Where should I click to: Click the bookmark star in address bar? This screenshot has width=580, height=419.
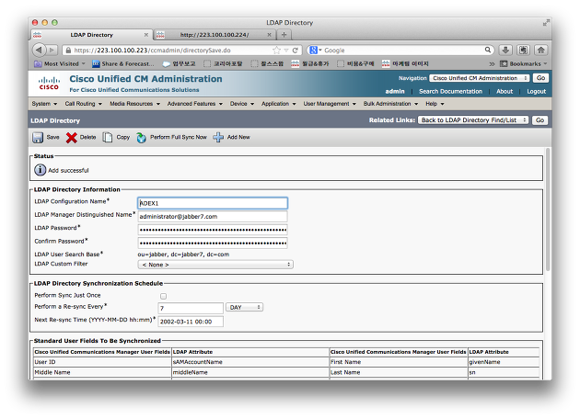click(x=276, y=51)
